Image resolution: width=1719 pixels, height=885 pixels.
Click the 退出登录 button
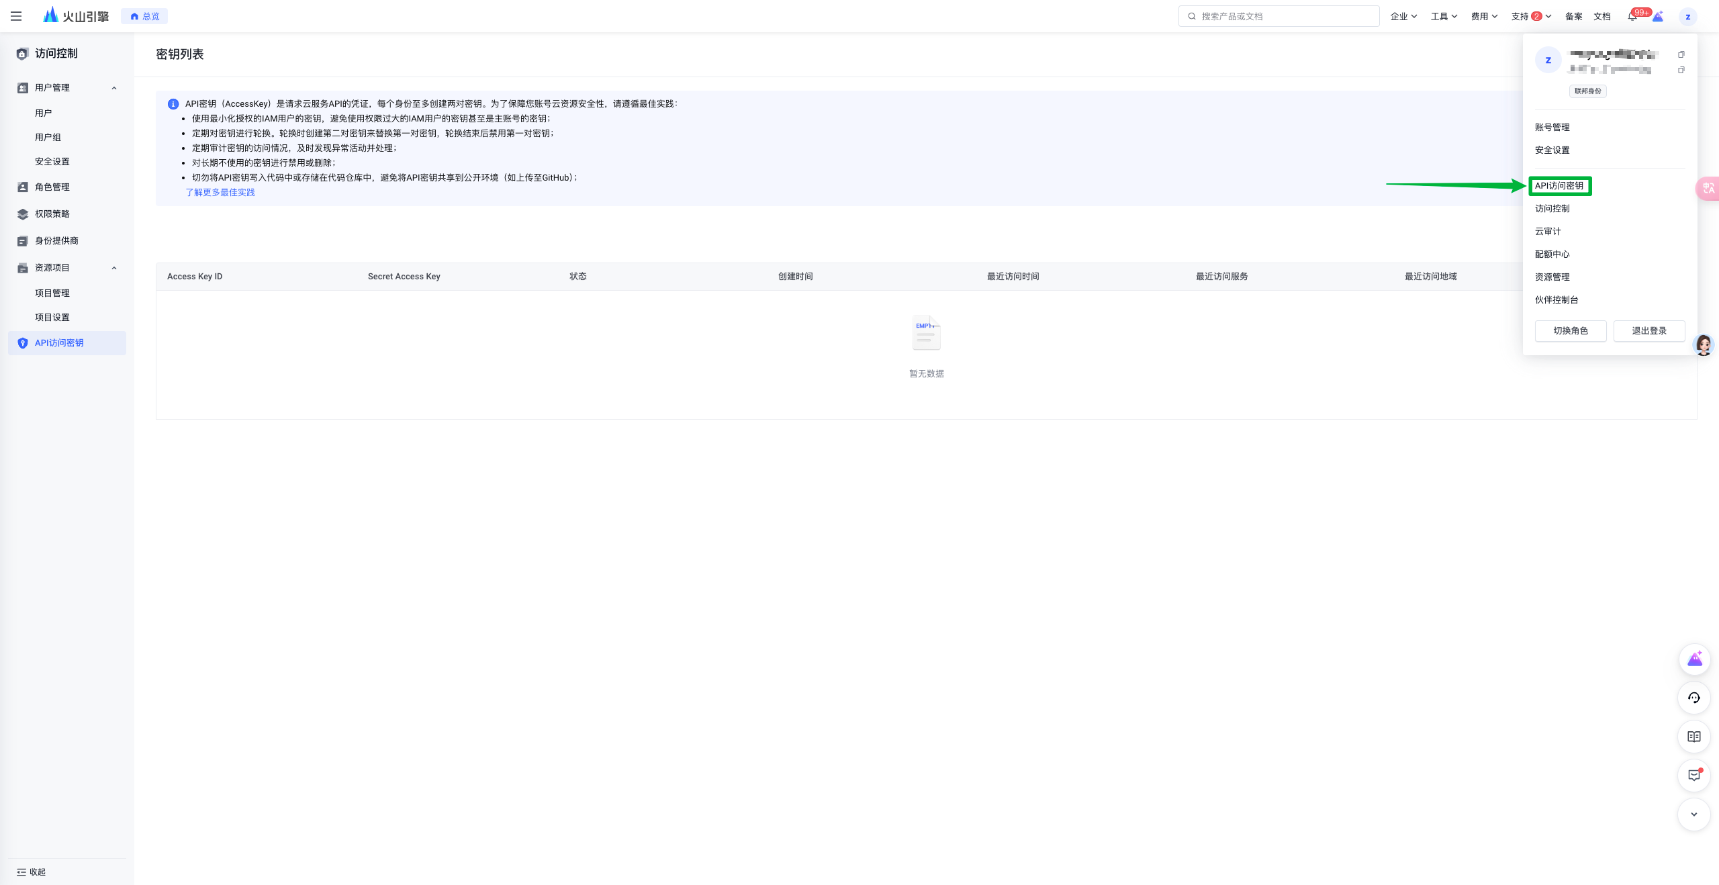[1648, 331]
